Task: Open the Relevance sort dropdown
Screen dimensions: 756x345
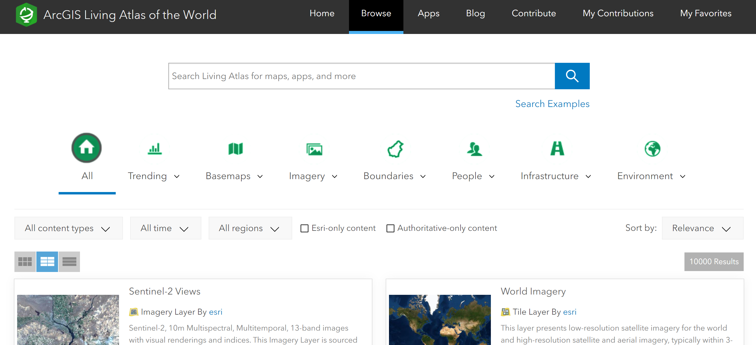Action: (702, 228)
